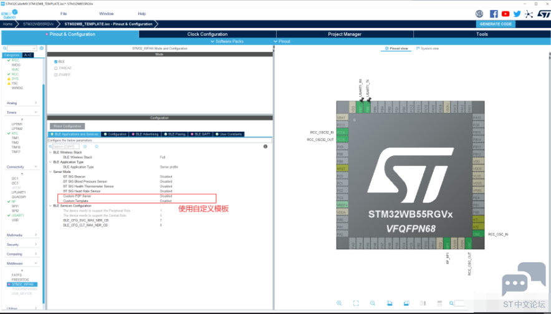Viewport: 551px width, 314px height.
Task: Click the pinout Zoom in icon
Action: 339,303
